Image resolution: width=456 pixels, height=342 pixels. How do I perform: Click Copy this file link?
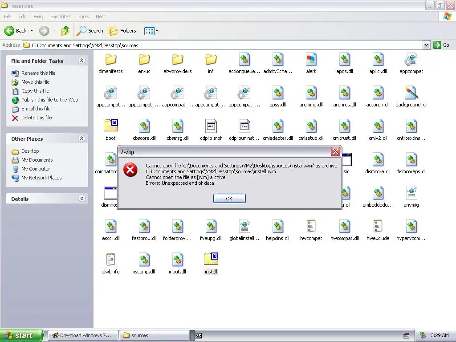tap(35, 91)
